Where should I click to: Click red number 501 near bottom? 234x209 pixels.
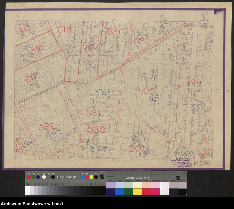(x=137, y=148)
